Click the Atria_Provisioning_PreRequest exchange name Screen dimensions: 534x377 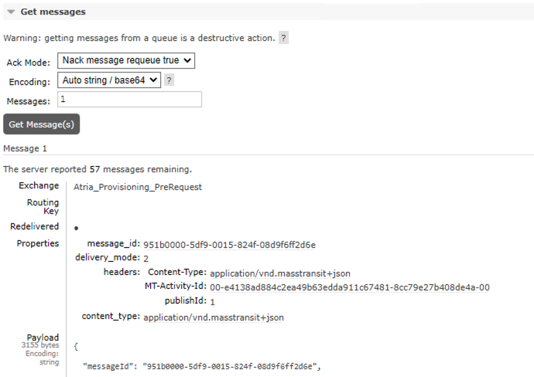[138, 187]
